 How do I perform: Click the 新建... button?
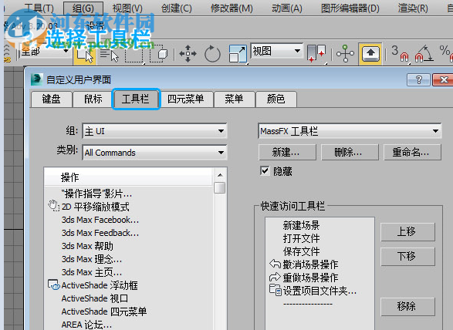287,152
